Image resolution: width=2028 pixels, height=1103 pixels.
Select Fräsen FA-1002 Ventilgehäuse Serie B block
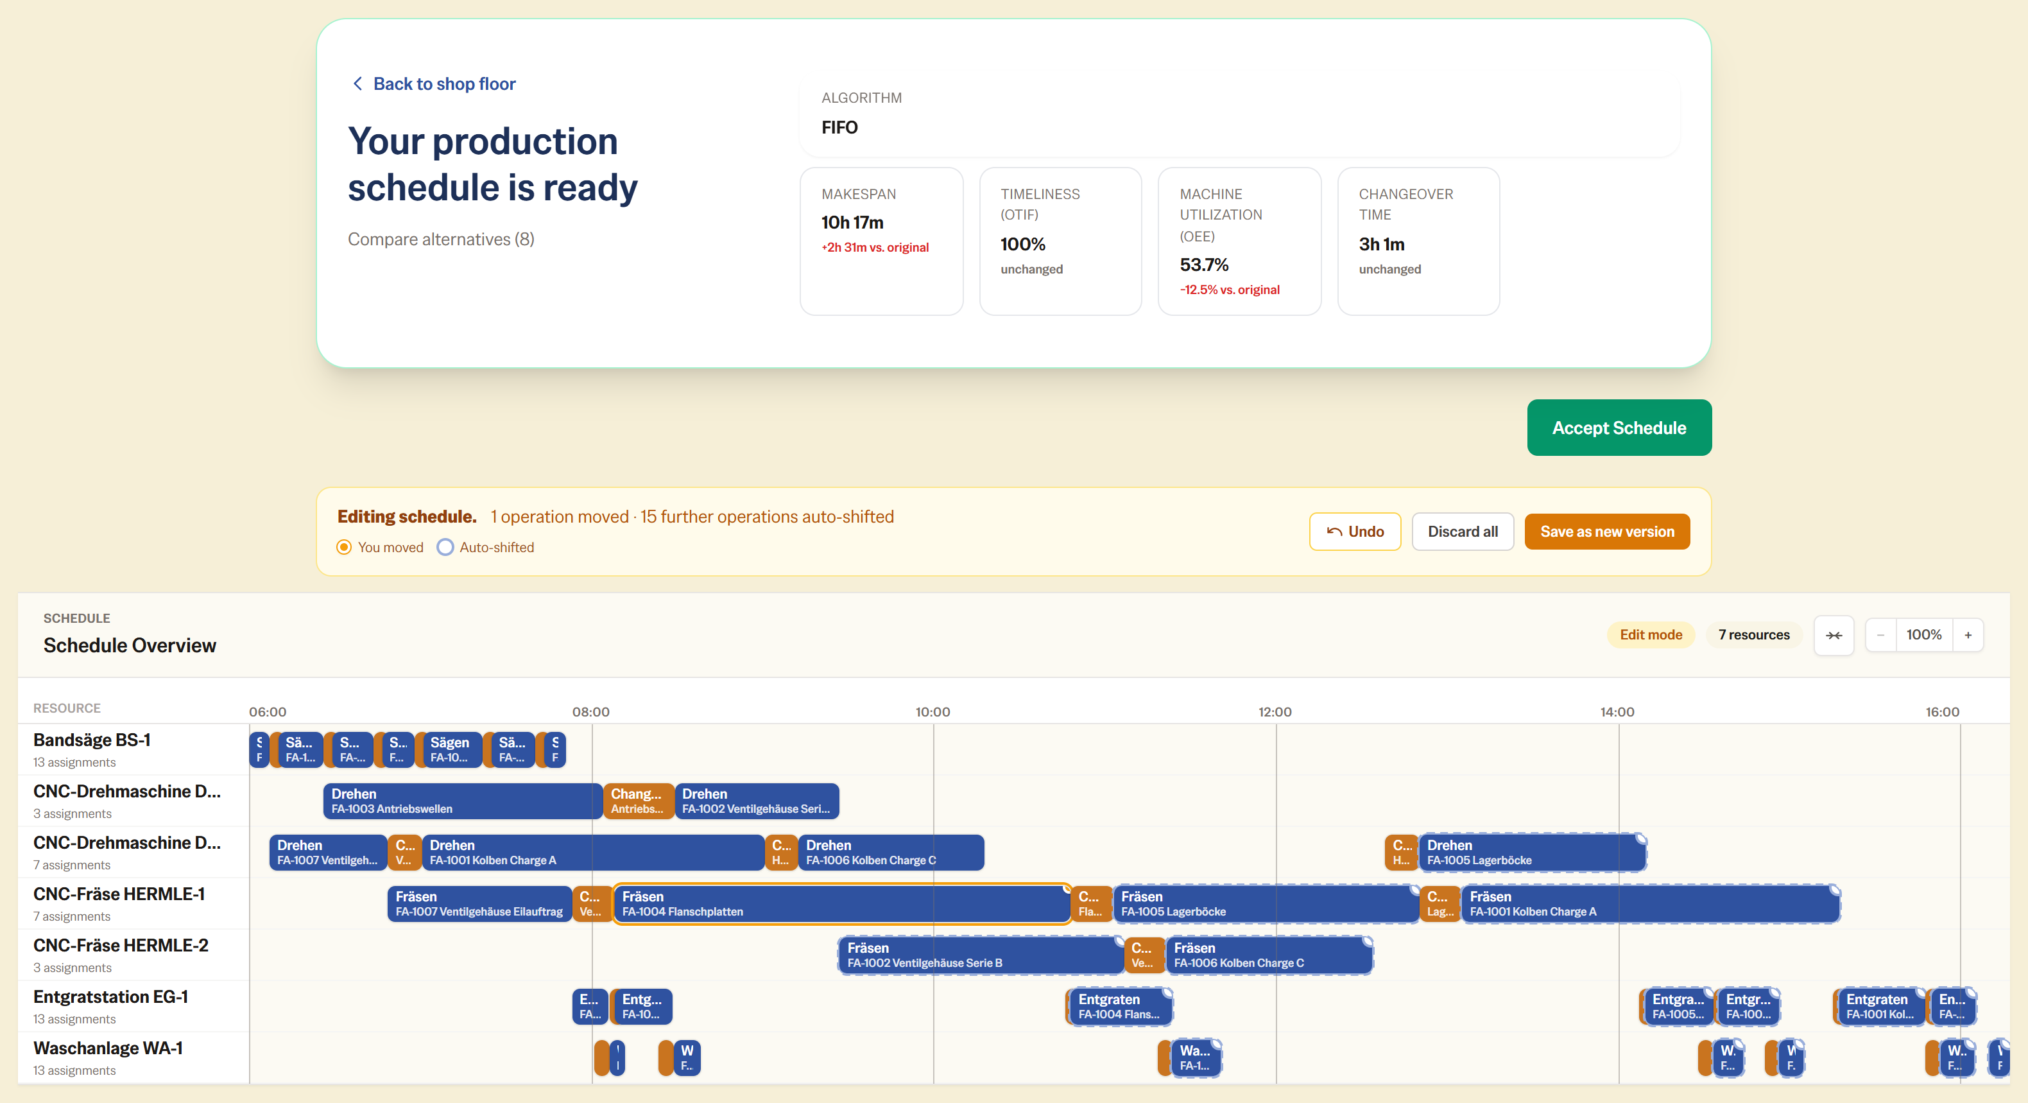pyautogui.click(x=981, y=955)
